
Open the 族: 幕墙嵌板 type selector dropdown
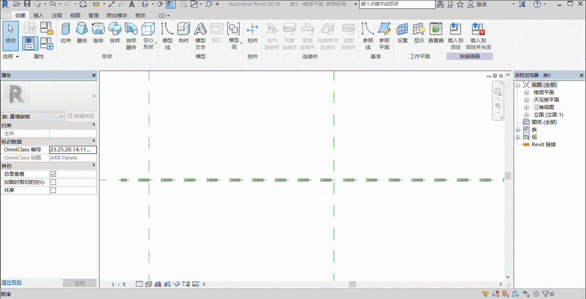pos(33,116)
